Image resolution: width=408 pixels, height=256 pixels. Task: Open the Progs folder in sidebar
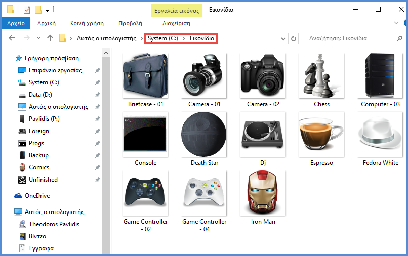pos(36,143)
